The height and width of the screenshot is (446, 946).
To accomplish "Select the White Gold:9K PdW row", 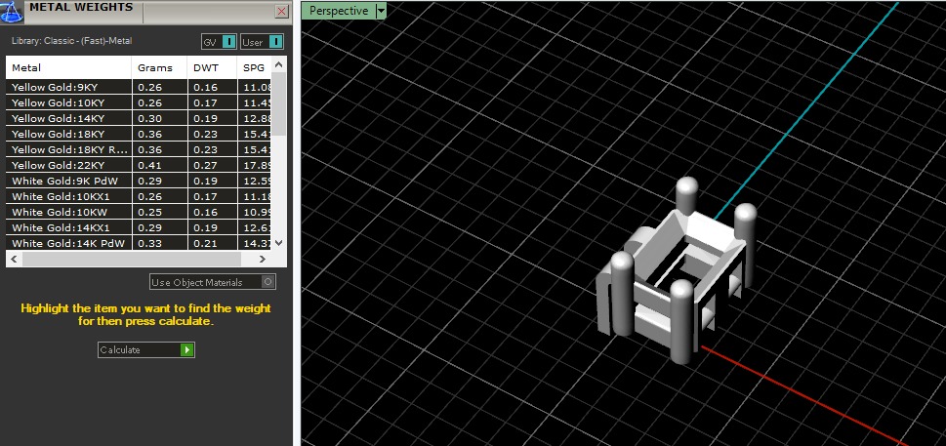I will click(x=139, y=181).
